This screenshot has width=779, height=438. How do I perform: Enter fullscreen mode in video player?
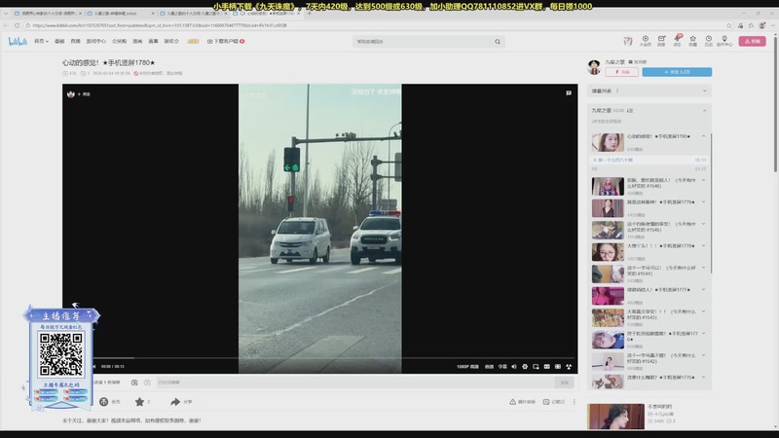(x=569, y=366)
